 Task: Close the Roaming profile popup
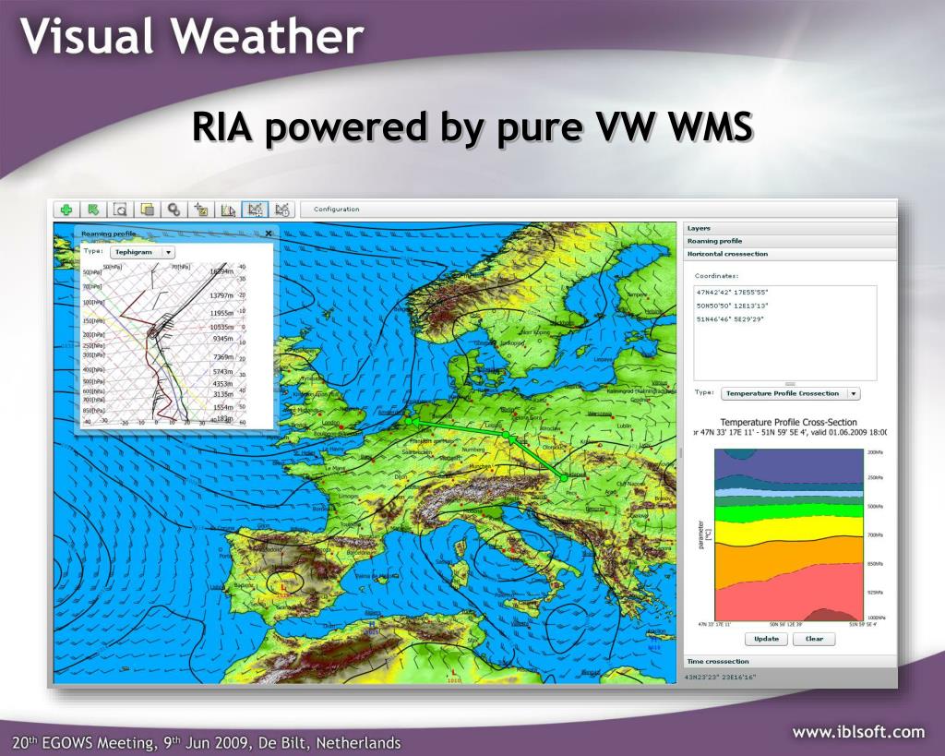click(269, 234)
